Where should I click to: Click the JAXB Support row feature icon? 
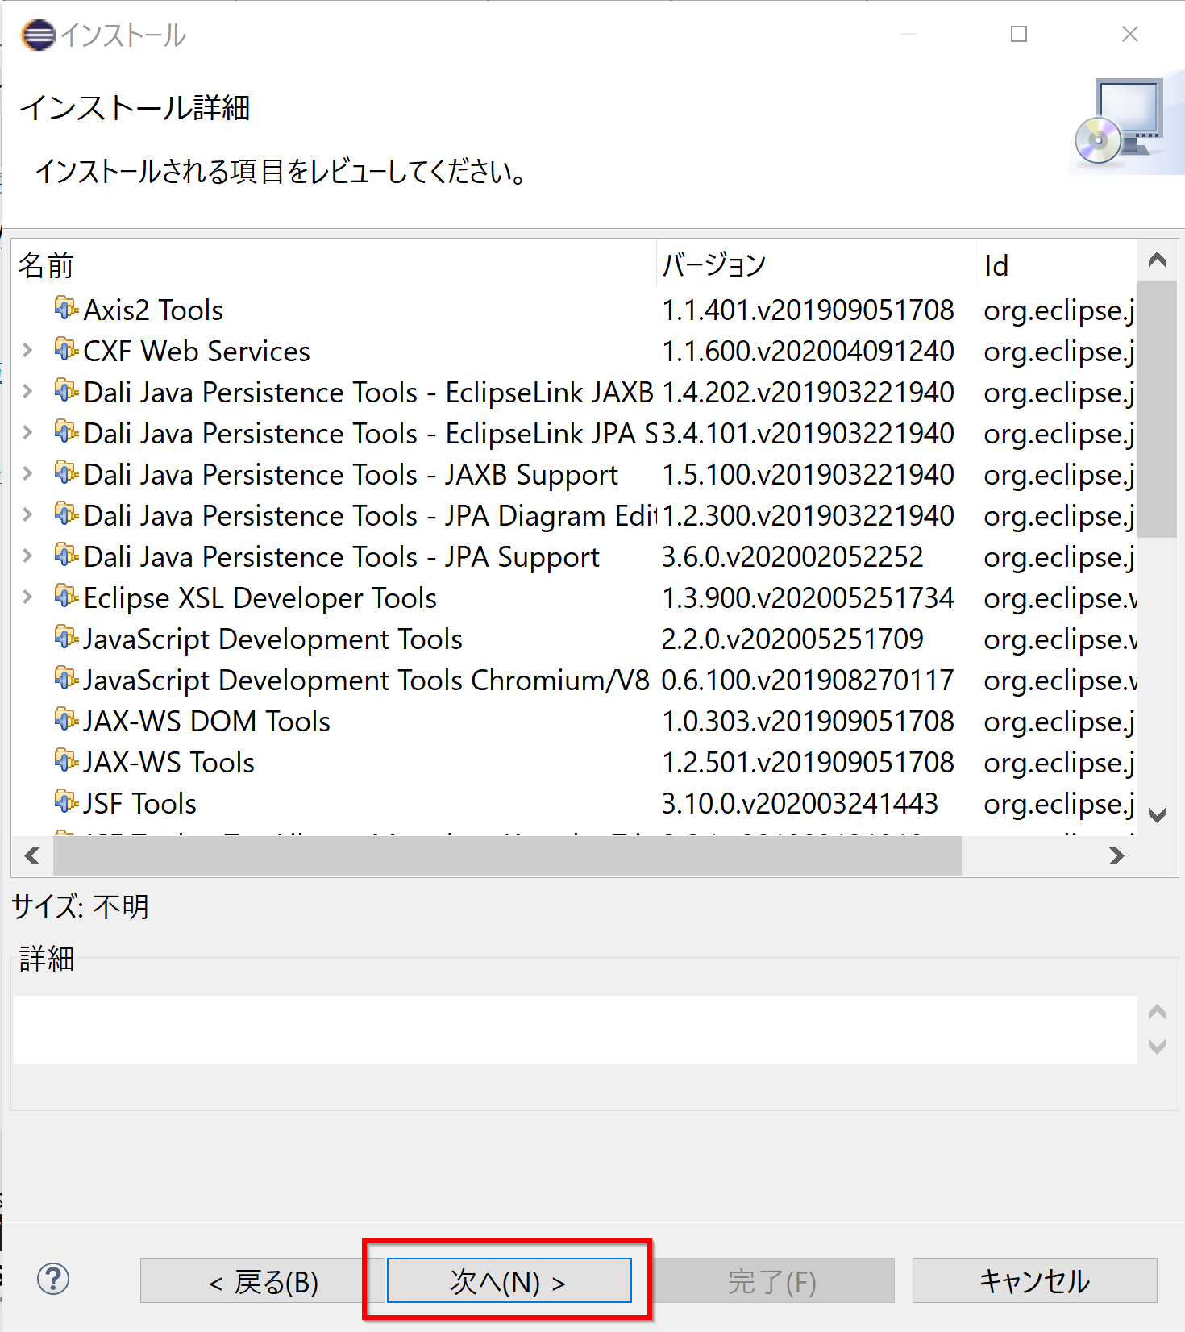[66, 473]
